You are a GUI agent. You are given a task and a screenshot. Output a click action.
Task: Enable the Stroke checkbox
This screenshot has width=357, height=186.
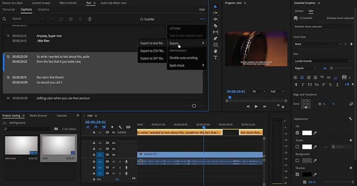tap(297, 147)
